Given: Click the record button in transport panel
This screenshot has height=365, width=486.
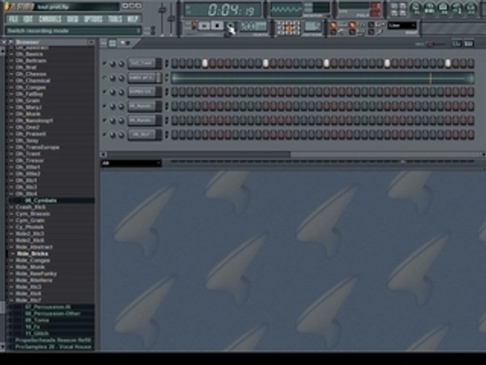Looking at the screenshot, I should tap(230, 26).
